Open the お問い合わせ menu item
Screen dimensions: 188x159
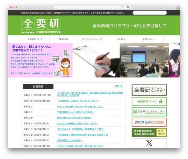pyautogui.click(x=149, y=39)
